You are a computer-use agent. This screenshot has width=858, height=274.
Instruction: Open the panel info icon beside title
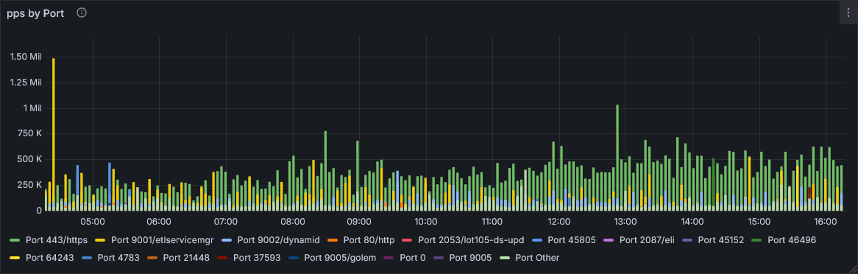82,13
